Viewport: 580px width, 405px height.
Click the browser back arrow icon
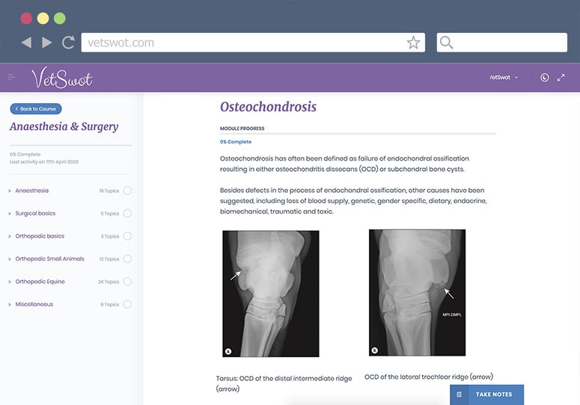26,43
